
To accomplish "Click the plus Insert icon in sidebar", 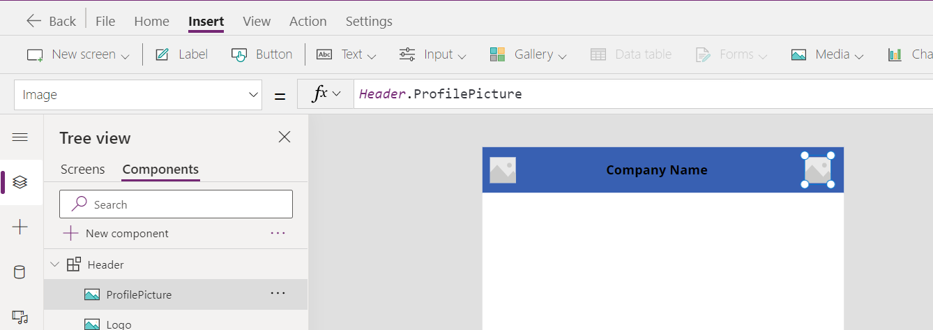I will pyautogui.click(x=20, y=227).
